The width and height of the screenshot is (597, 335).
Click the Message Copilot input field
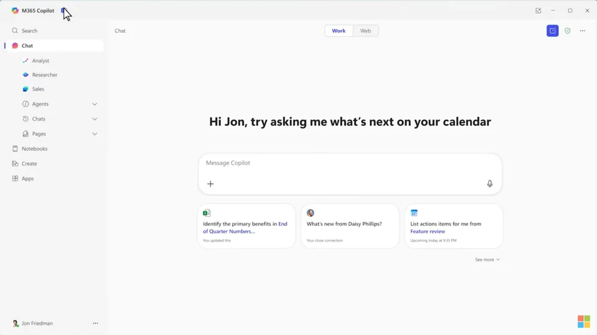(x=349, y=163)
